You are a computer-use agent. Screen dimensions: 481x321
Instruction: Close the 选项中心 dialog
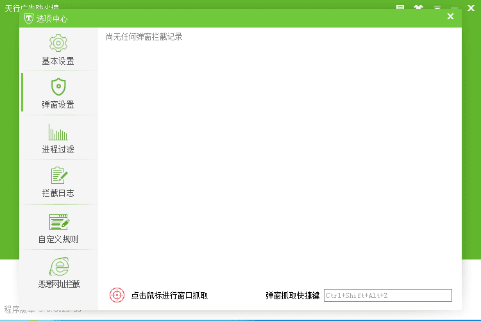click(450, 17)
